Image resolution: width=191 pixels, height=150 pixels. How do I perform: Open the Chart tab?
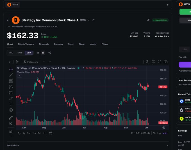(x=10, y=44)
